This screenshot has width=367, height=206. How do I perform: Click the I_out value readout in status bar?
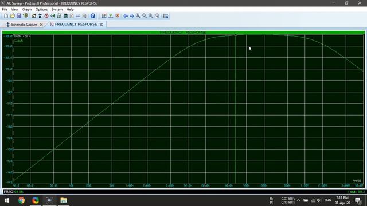356,192
